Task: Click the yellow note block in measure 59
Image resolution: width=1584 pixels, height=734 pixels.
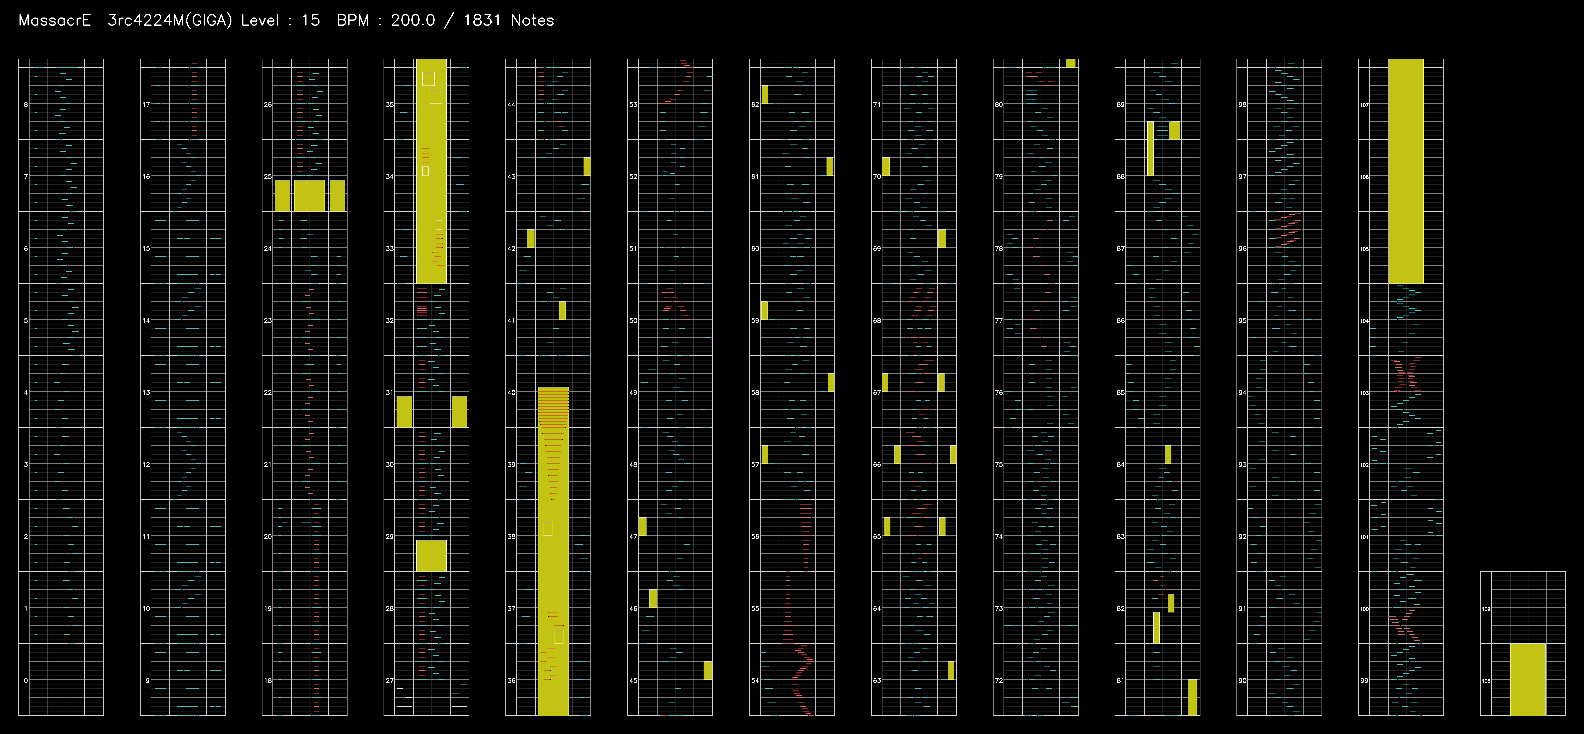Action: click(x=764, y=311)
